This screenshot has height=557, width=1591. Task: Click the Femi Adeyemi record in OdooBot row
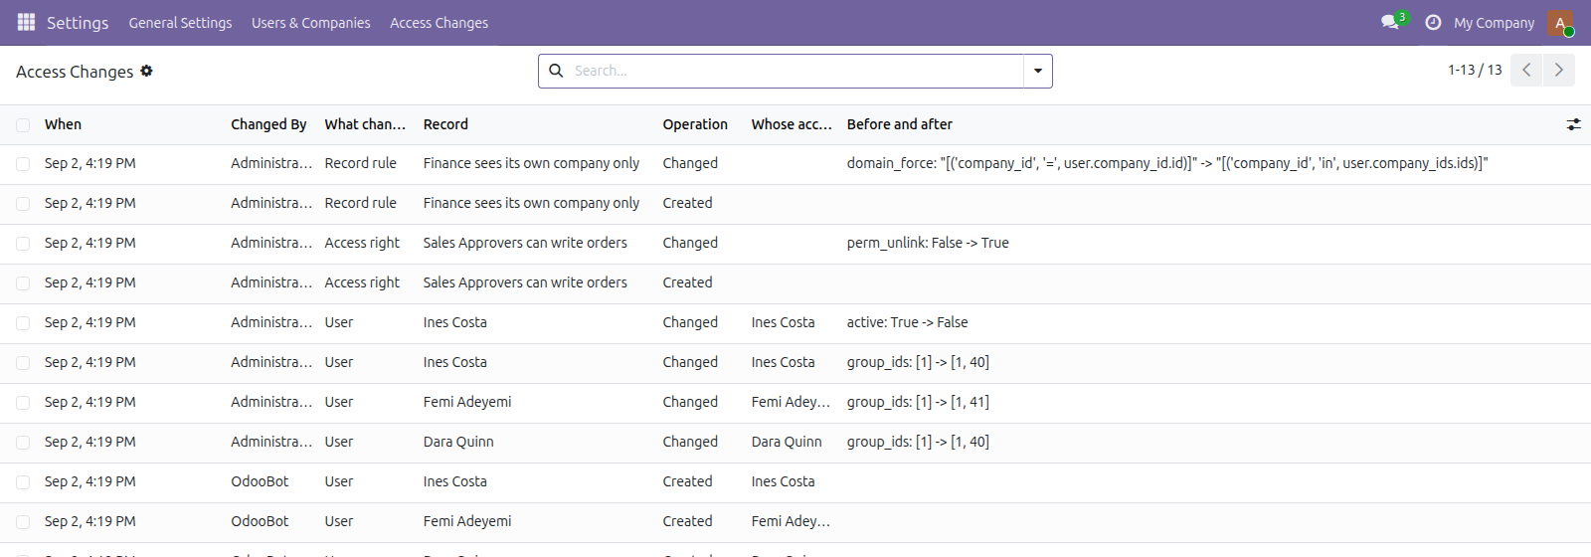(467, 521)
